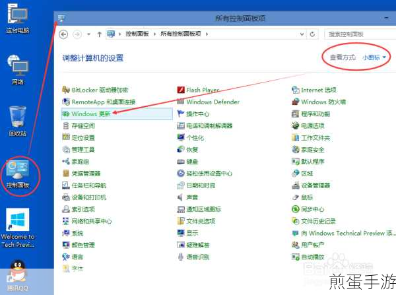Open 语音识别 item
The image size is (396, 295).
pos(193,257)
